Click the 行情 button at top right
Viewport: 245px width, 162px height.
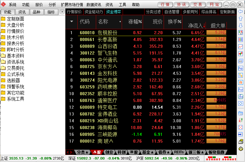tap(165, 5)
